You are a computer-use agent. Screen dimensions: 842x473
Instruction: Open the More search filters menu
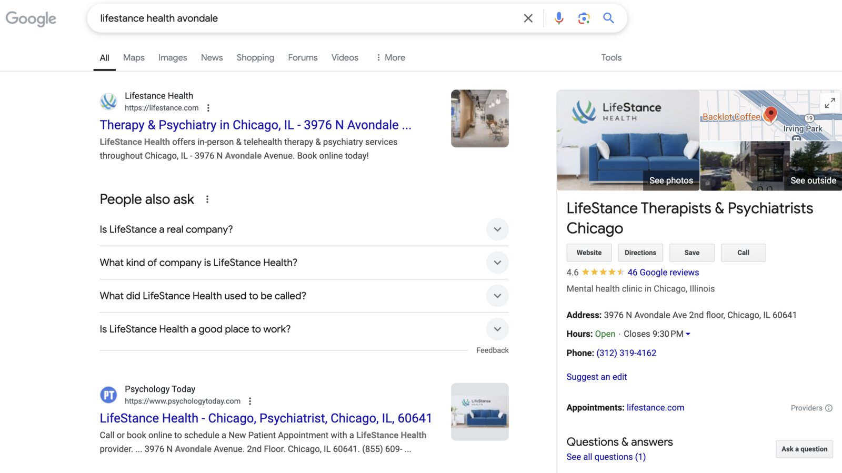point(390,58)
